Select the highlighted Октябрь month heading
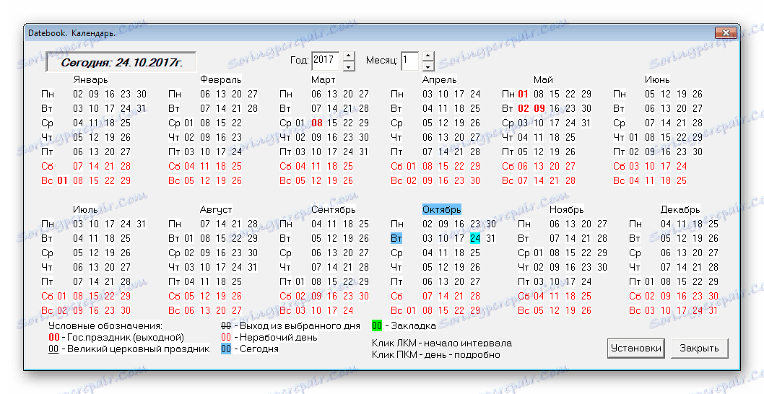The height and width of the screenshot is (394, 764). [x=441, y=209]
